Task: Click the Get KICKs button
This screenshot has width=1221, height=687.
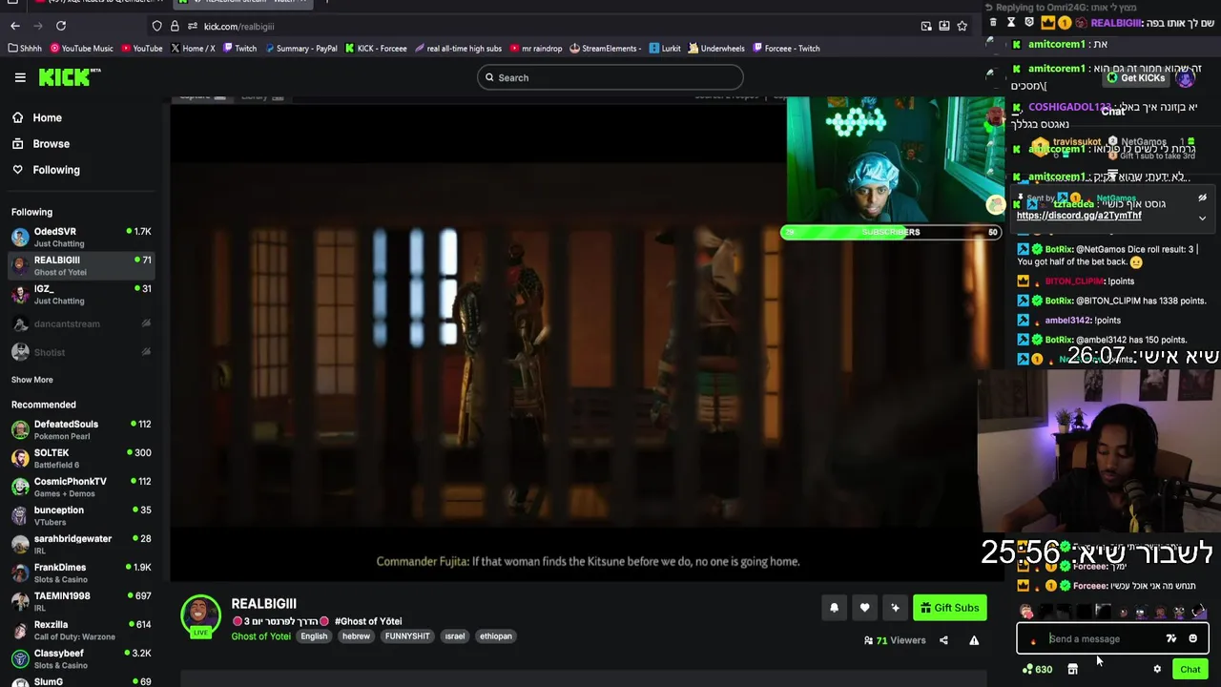Action: pos(1135,78)
